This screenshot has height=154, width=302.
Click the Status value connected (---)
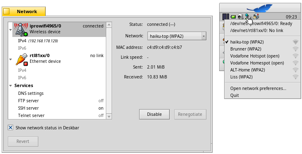point(161,24)
